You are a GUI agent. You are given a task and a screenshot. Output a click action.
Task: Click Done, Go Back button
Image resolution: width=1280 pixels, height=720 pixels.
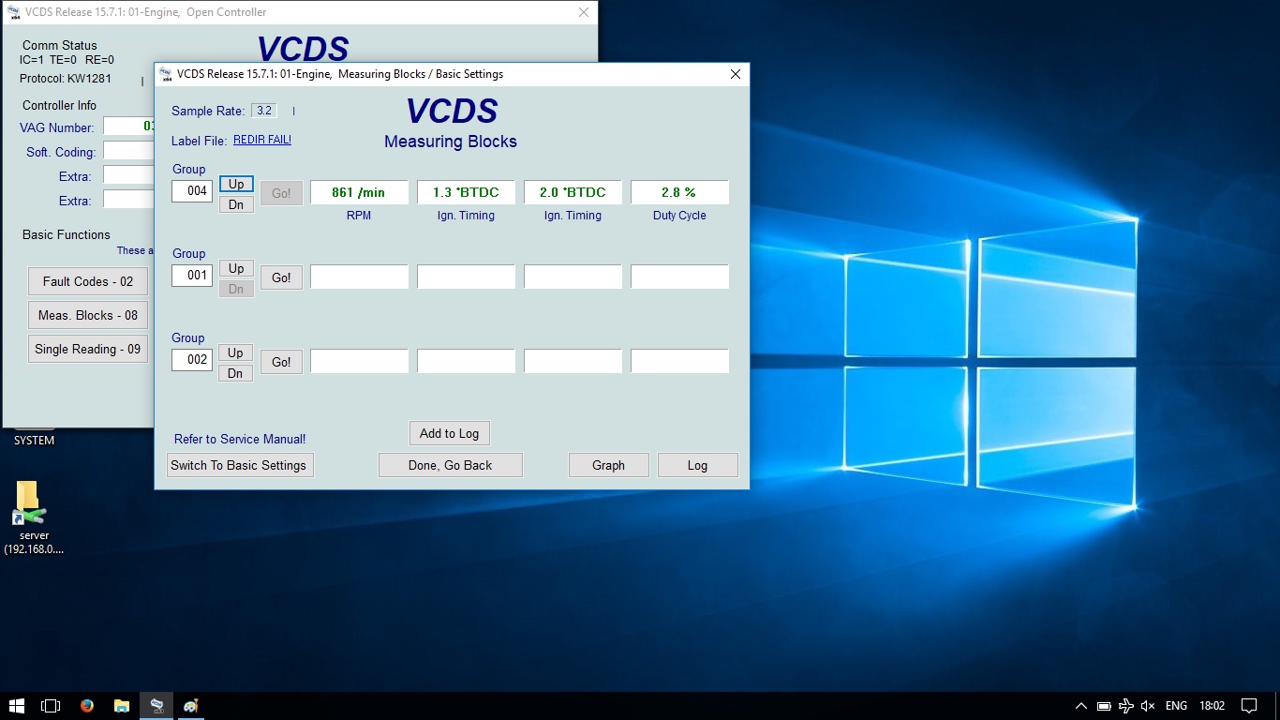(x=450, y=465)
